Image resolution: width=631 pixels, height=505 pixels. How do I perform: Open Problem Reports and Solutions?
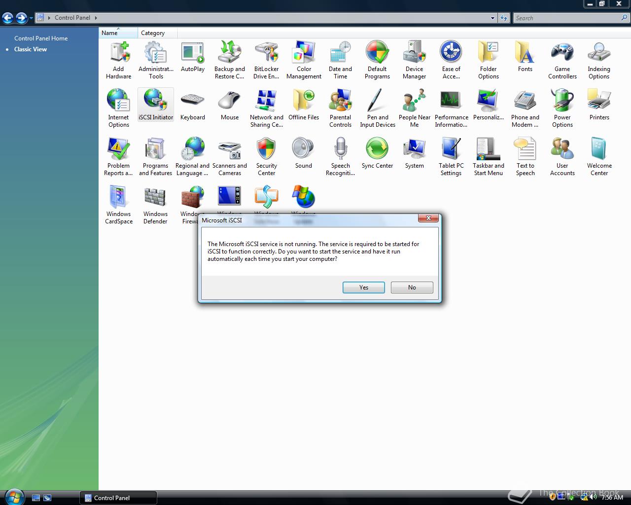pyautogui.click(x=118, y=156)
